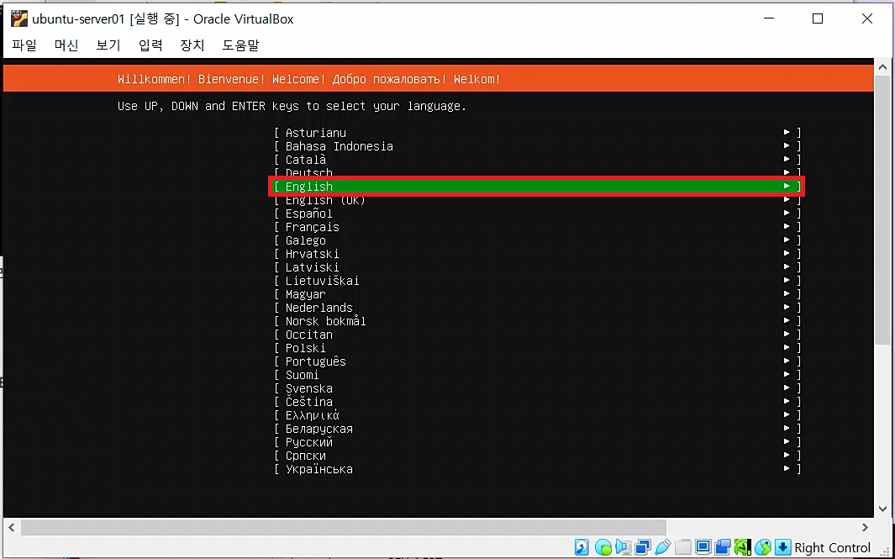Image resolution: width=895 pixels, height=559 pixels.
Task: Open the 보기 menu
Action: point(108,45)
